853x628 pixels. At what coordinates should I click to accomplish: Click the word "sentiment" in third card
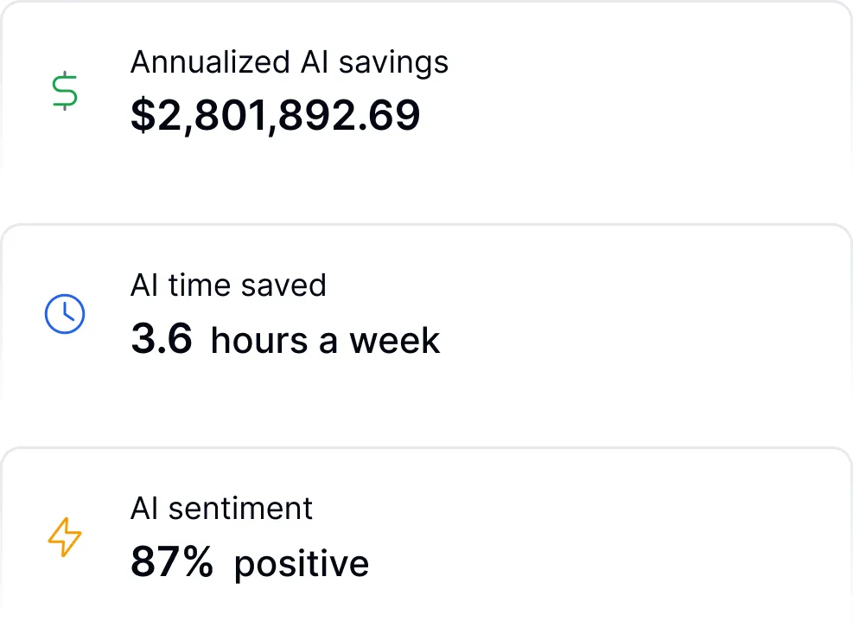click(240, 509)
